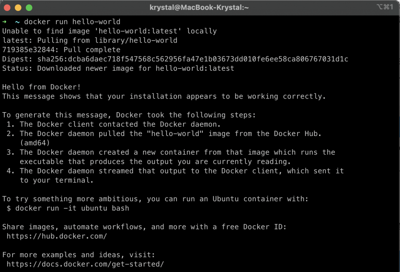400x272 pixels.
Task: Click the https://hub.docker.com/ link
Action: (x=57, y=236)
